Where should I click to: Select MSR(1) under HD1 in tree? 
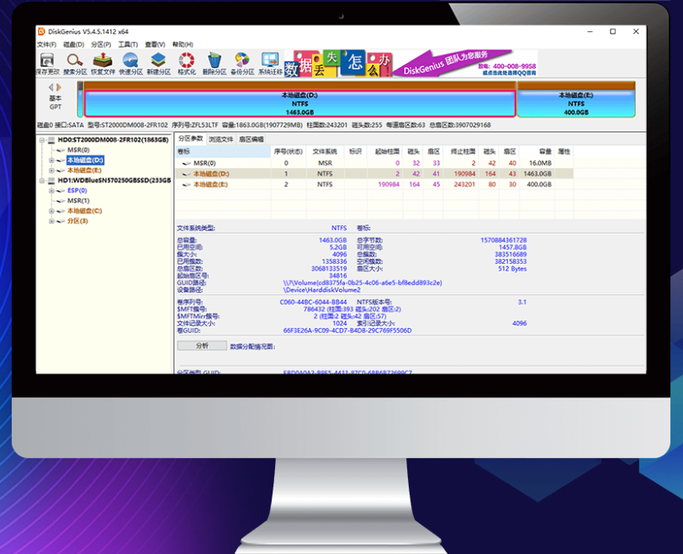[78, 201]
